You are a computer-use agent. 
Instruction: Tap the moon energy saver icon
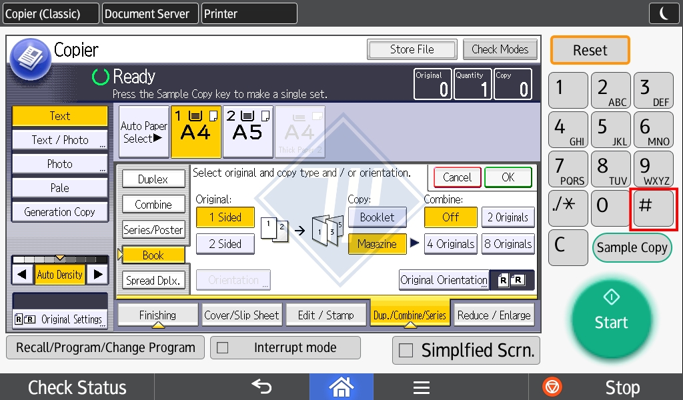click(x=664, y=13)
